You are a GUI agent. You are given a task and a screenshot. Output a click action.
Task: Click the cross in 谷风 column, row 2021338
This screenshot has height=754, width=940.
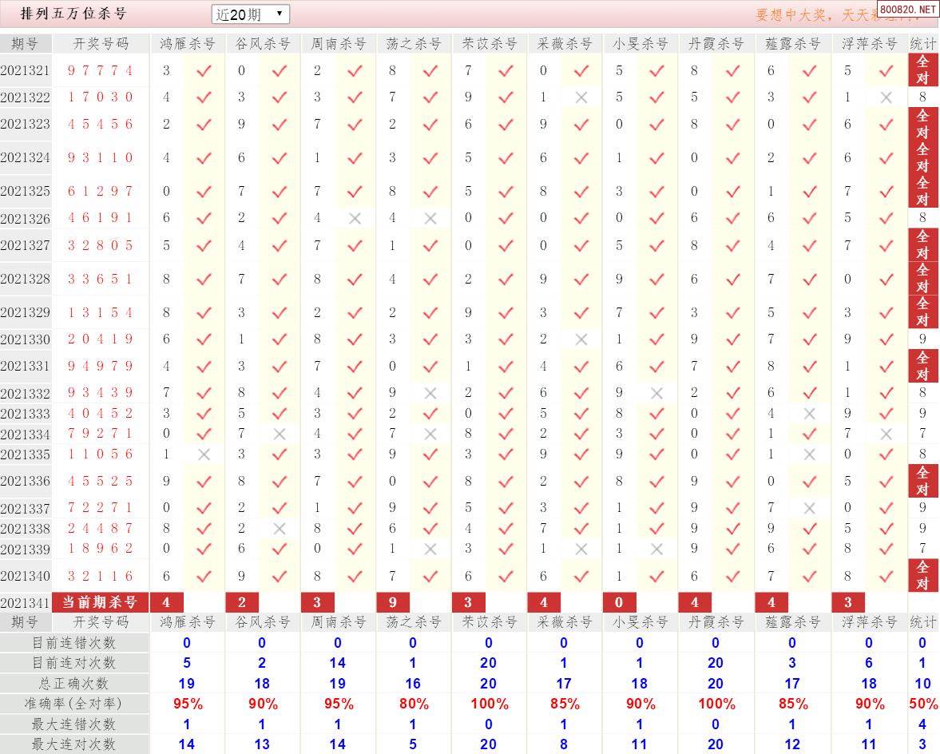click(x=280, y=529)
